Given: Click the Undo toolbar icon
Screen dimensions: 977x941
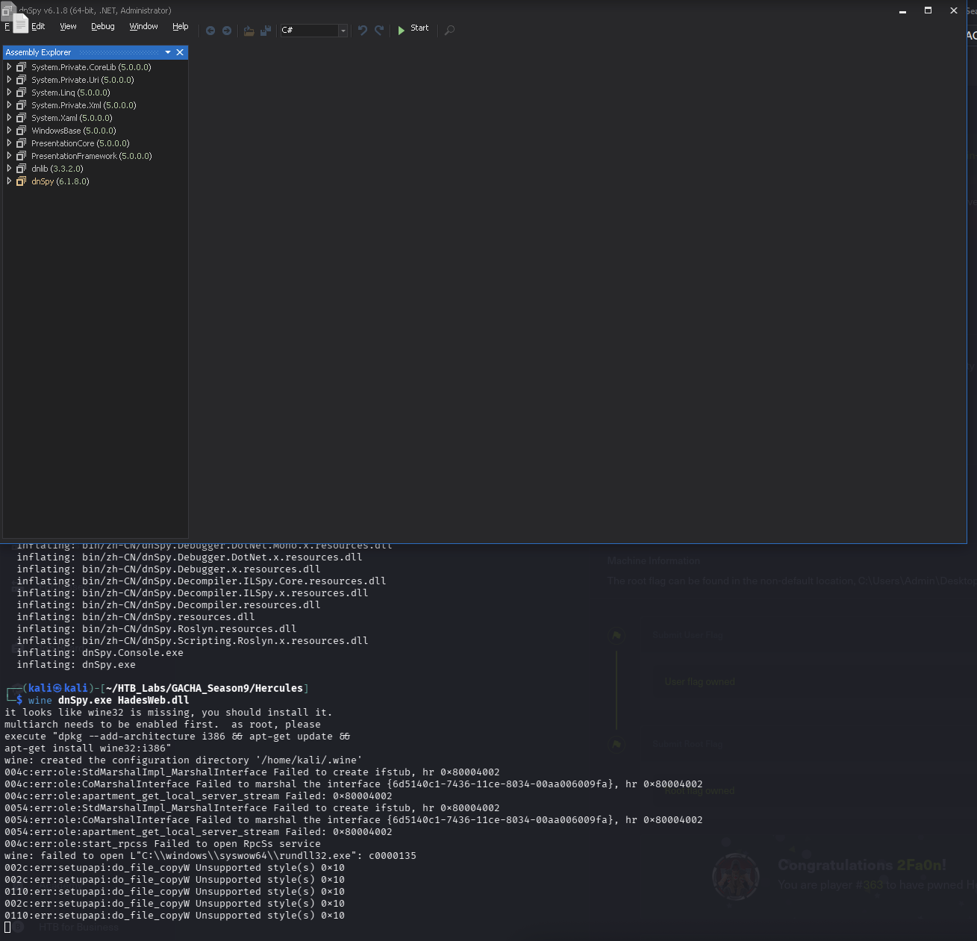Looking at the screenshot, I should click(363, 31).
